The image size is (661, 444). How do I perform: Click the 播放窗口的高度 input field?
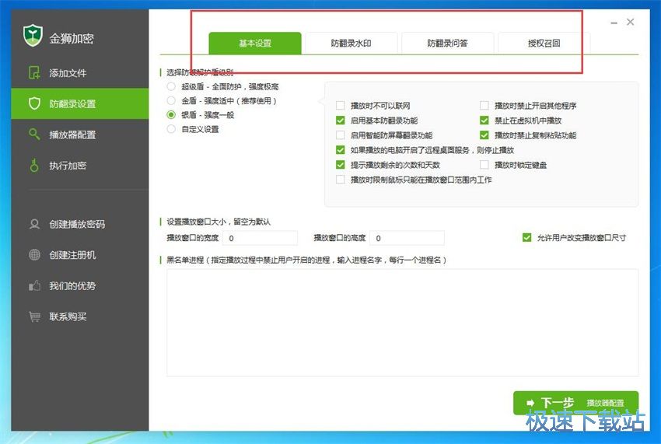point(407,238)
